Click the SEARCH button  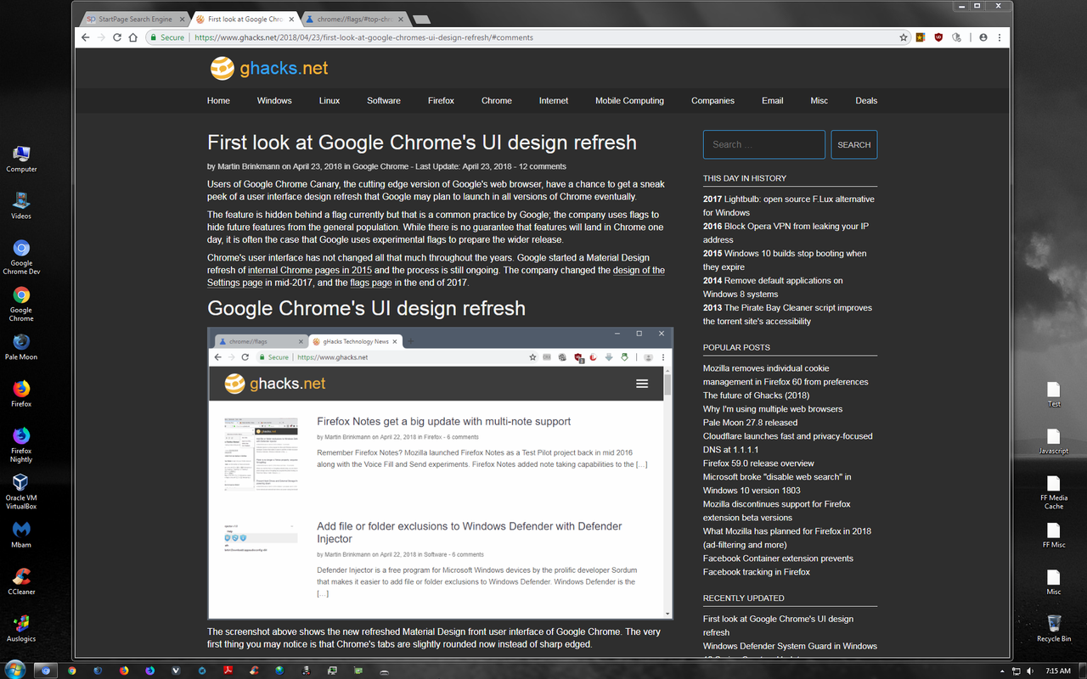tap(853, 144)
